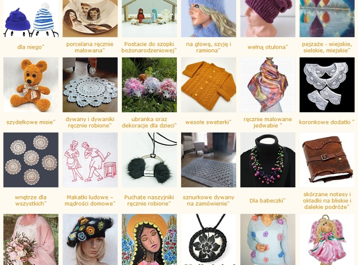
Task: View the fluffy hedgehogs on grass image
Action: pos(149,85)
